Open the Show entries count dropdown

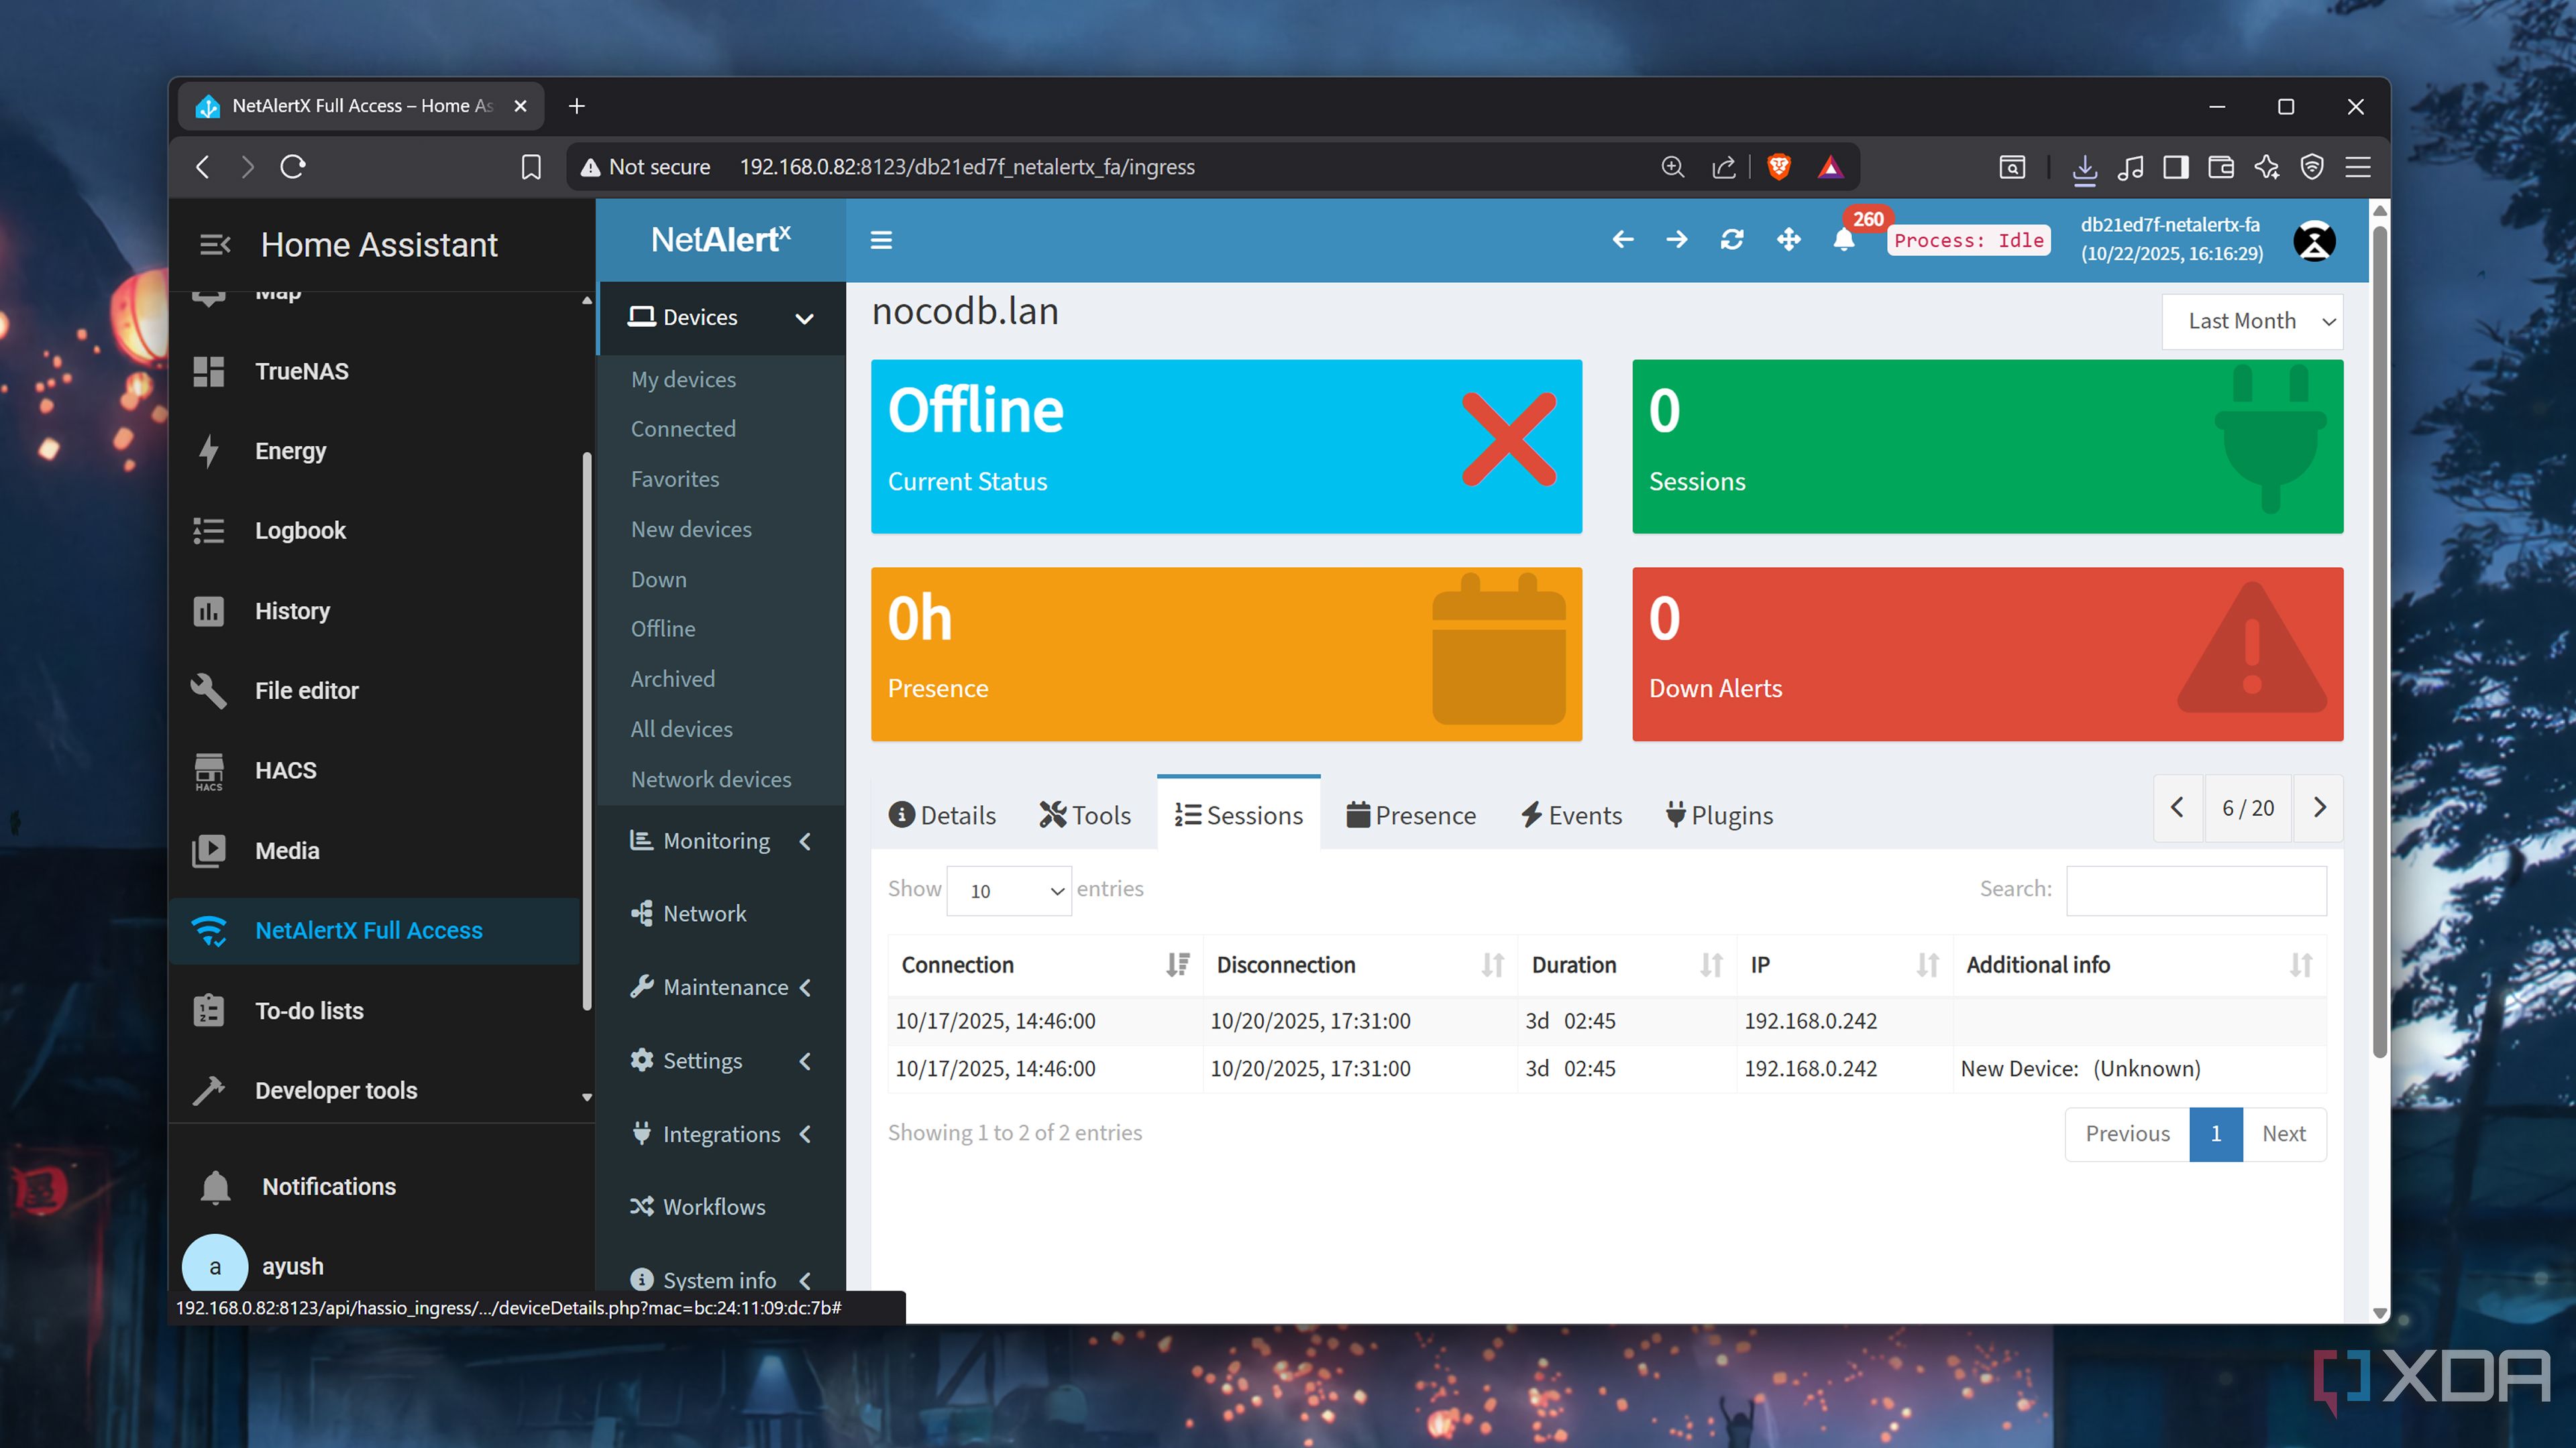tap(1009, 890)
